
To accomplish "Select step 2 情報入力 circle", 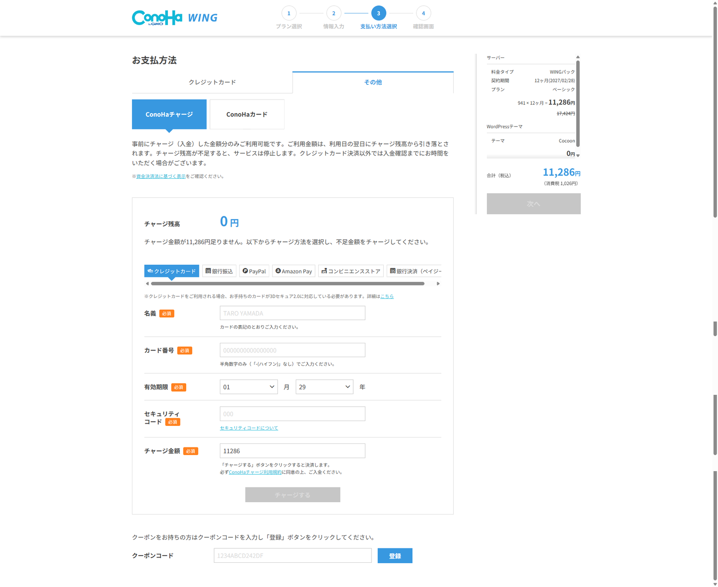I will click(x=334, y=13).
